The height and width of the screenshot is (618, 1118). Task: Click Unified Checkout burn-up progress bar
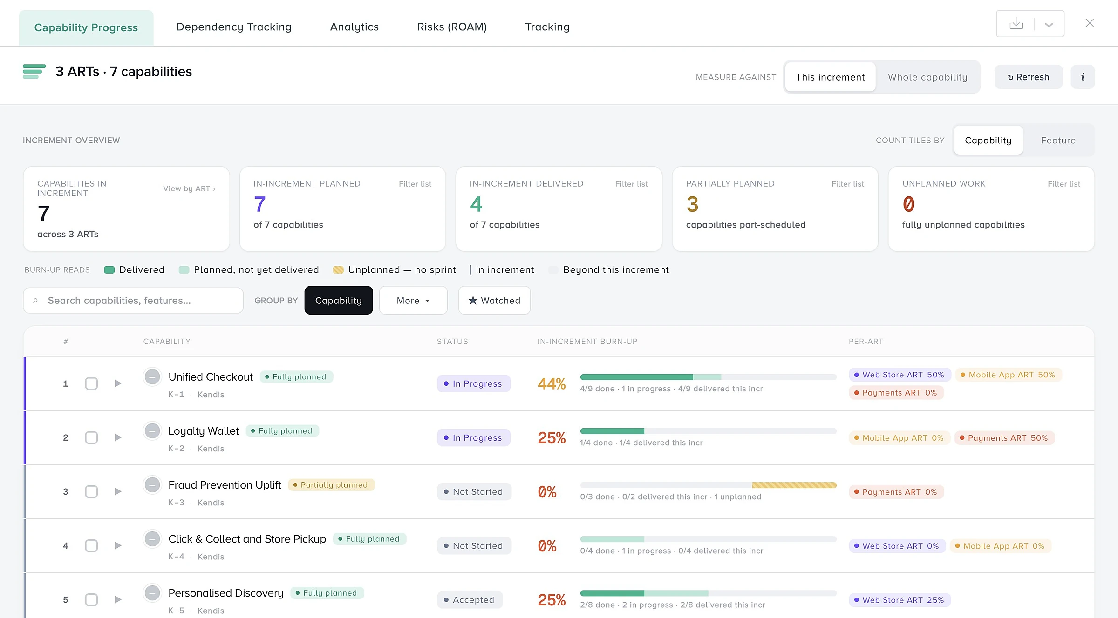coord(708,377)
